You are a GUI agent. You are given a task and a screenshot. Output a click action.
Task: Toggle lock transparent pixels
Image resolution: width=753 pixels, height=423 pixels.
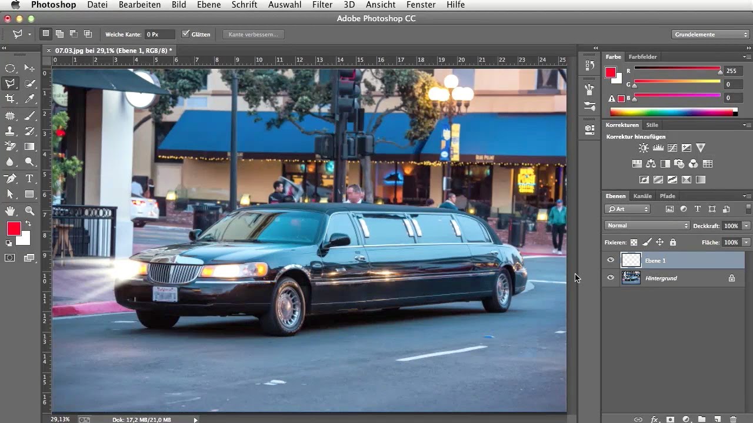(634, 242)
